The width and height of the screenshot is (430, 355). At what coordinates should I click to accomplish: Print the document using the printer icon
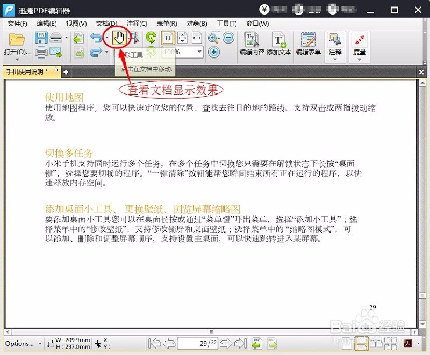[41, 52]
